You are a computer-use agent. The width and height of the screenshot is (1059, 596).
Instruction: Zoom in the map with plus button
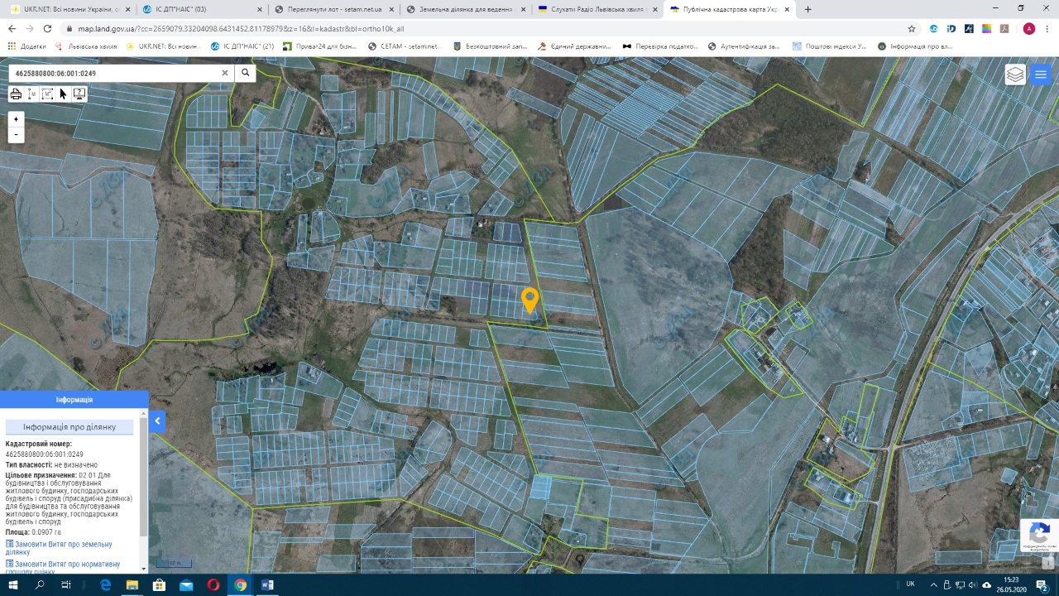(x=16, y=119)
